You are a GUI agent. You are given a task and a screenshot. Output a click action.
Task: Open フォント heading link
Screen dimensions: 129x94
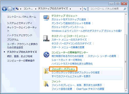[x=56, y=81]
